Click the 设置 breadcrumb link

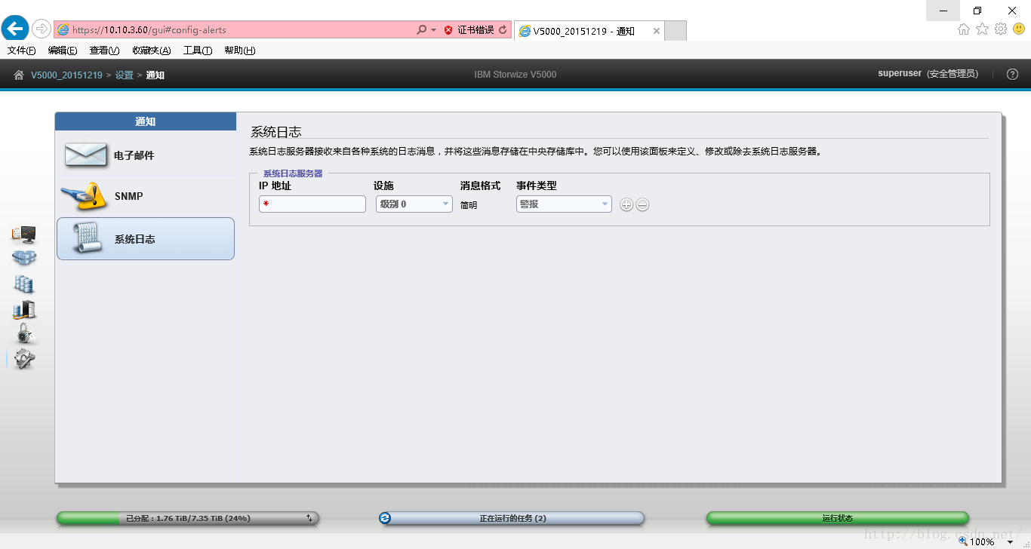click(124, 75)
